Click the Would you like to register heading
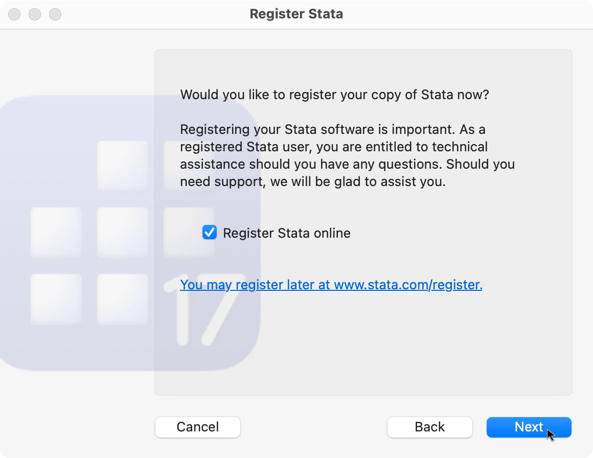 pos(334,95)
